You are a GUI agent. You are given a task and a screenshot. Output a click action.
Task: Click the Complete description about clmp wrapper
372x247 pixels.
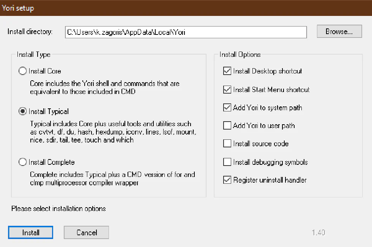(x=112, y=179)
